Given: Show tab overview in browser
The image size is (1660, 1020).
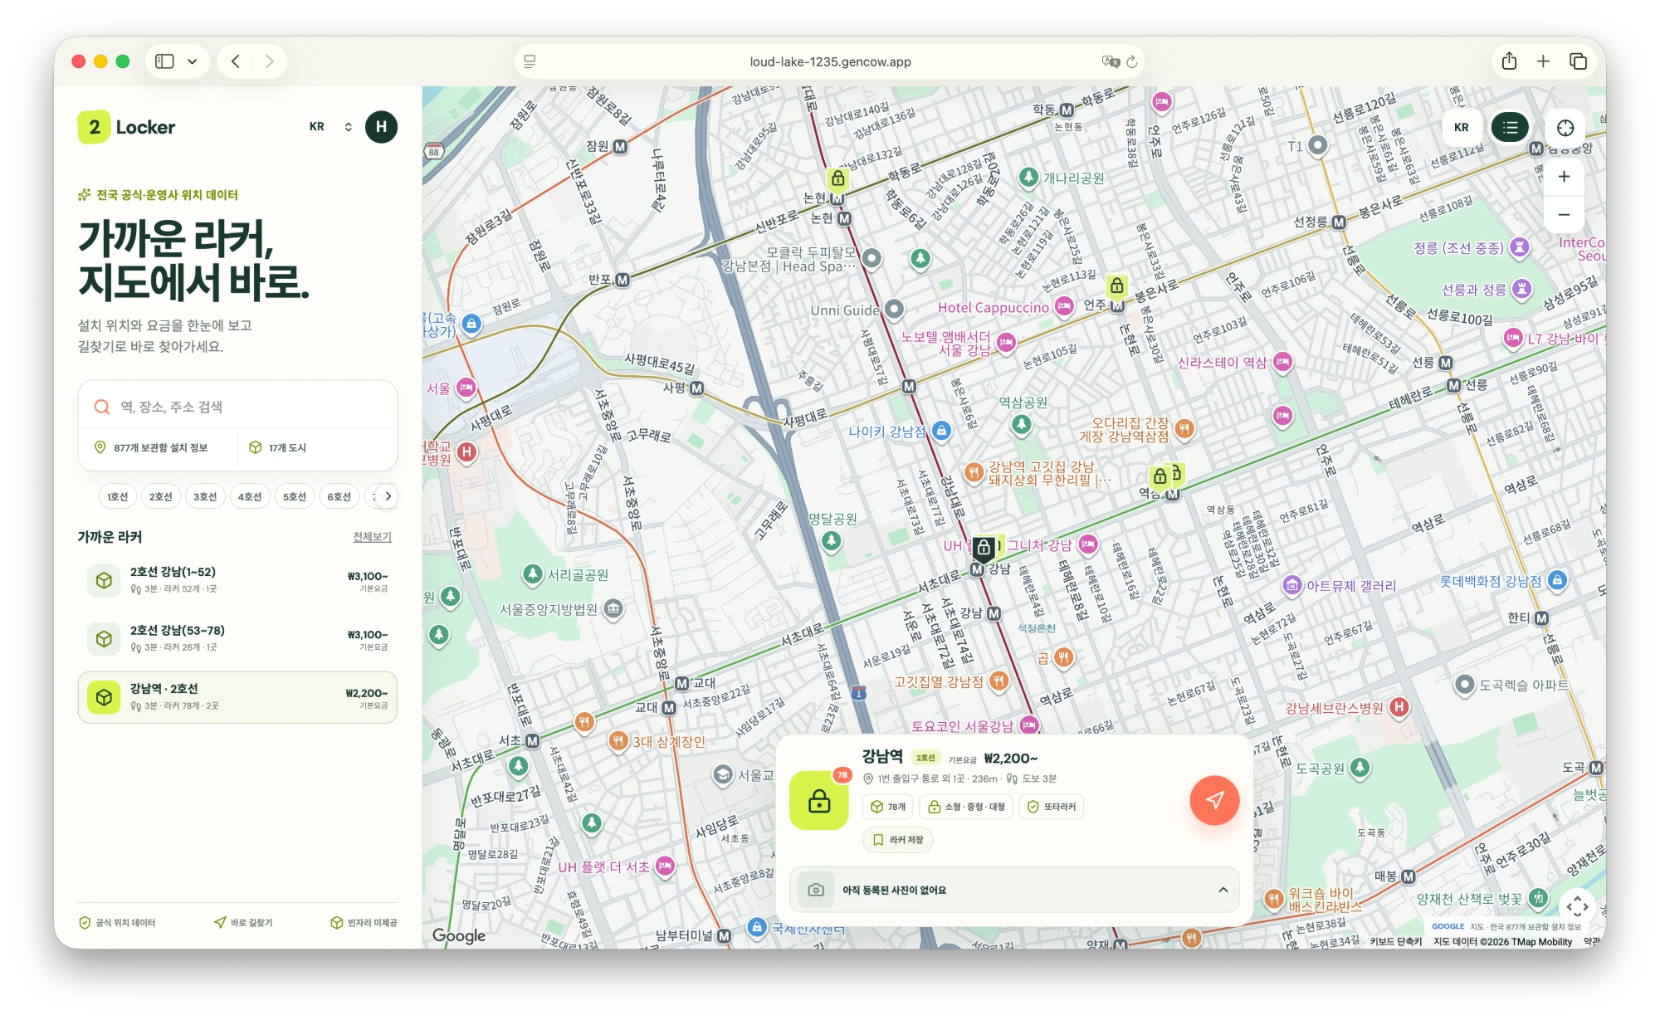Looking at the screenshot, I should [x=1578, y=61].
